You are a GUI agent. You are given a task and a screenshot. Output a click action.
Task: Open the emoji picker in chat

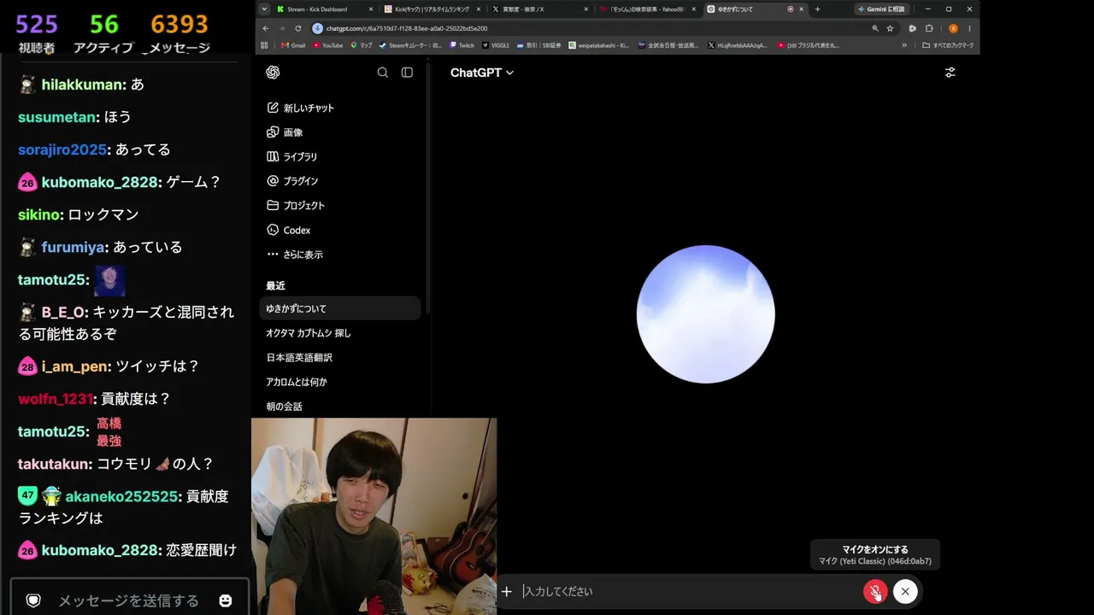pos(226,600)
